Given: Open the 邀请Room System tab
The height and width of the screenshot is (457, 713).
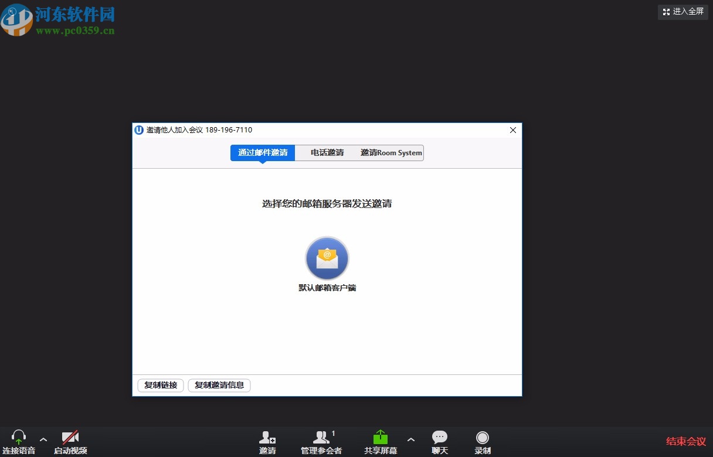Looking at the screenshot, I should pos(391,152).
